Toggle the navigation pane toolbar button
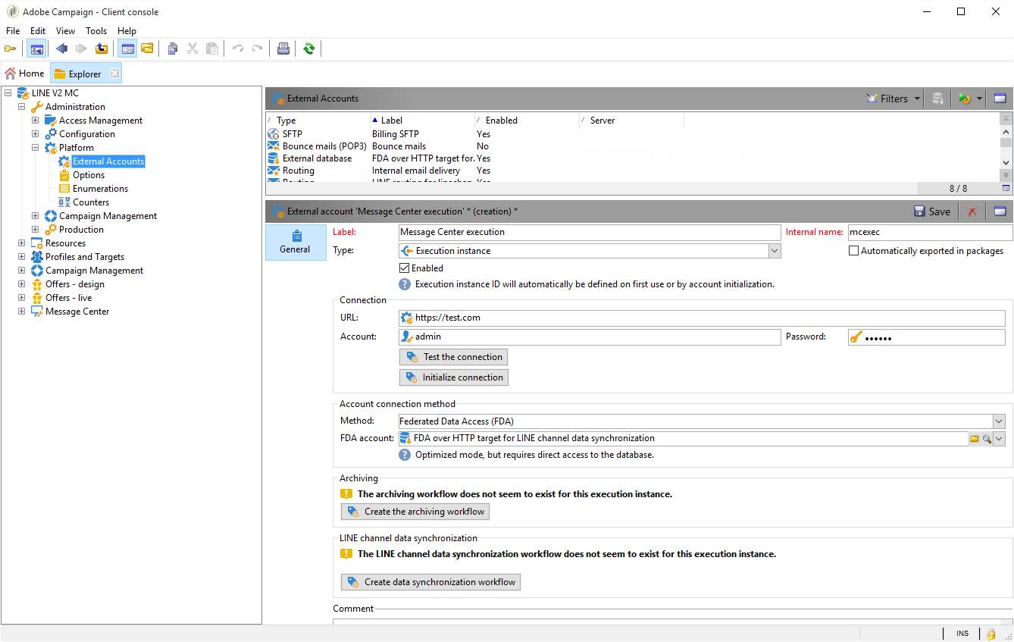1014x642 pixels. [x=36, y=49]
